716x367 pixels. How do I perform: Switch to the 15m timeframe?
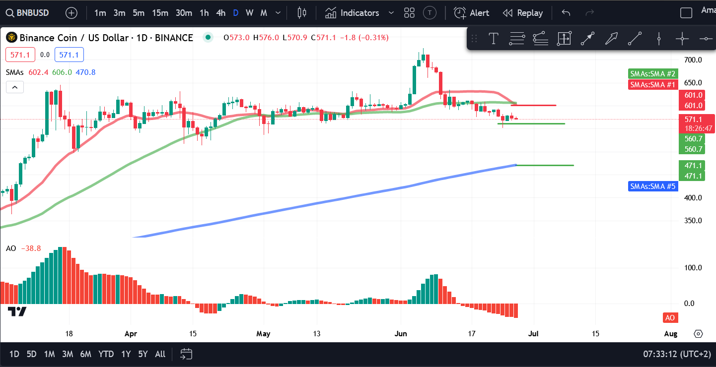click(x=160, y=13)
